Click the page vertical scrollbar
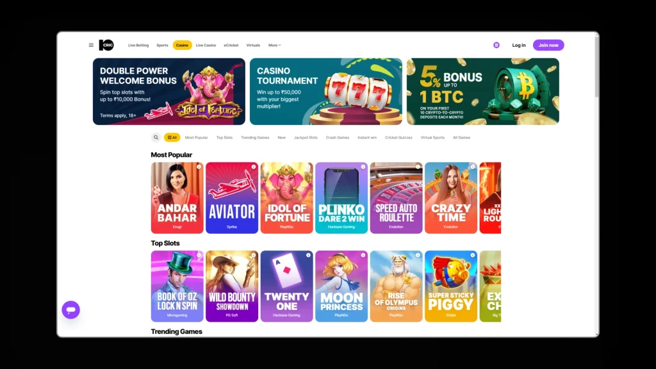The width and height of the screenshot is (656, 369). [596, 66]
